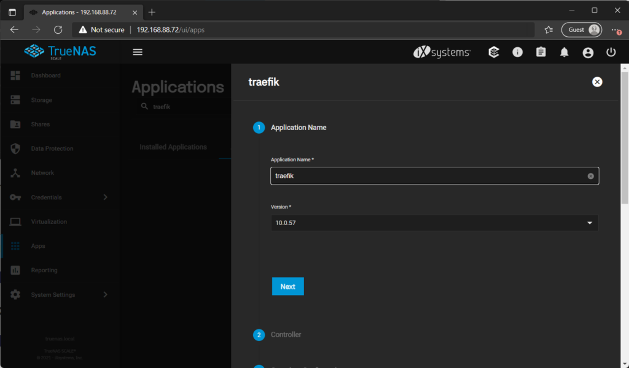Open the alerts bell icon
The width and height of the screenshot is (629, 368).
565,52
